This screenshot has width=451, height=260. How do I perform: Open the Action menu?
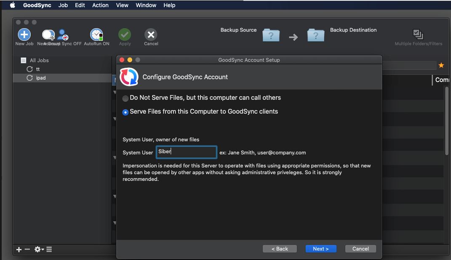[x=101, y=5]
